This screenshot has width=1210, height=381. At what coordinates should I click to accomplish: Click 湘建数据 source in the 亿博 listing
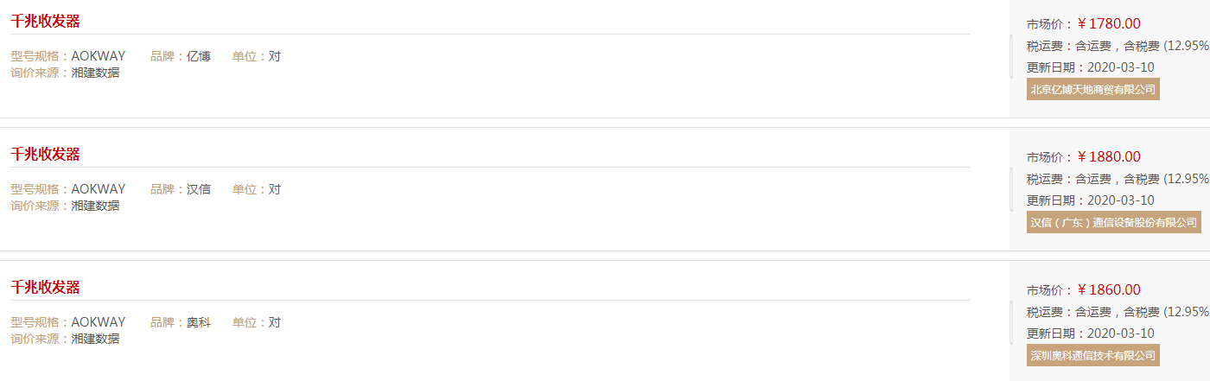click(x=95, y=73)
